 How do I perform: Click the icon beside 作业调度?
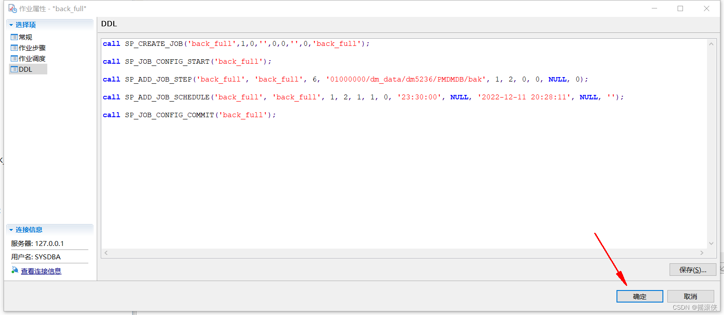point(14,58)
